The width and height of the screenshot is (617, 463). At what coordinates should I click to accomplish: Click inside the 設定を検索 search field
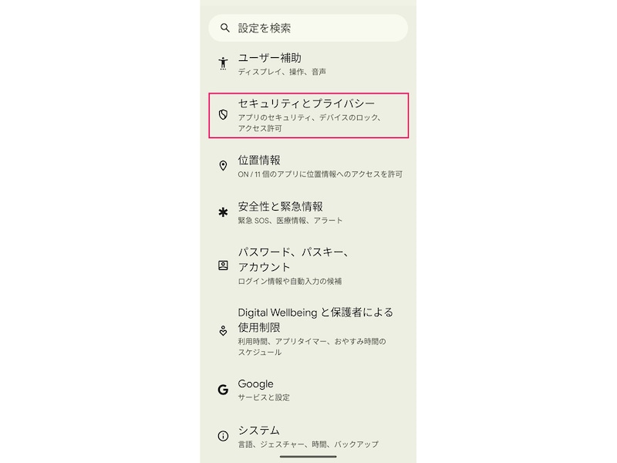(x=308, y=29)
